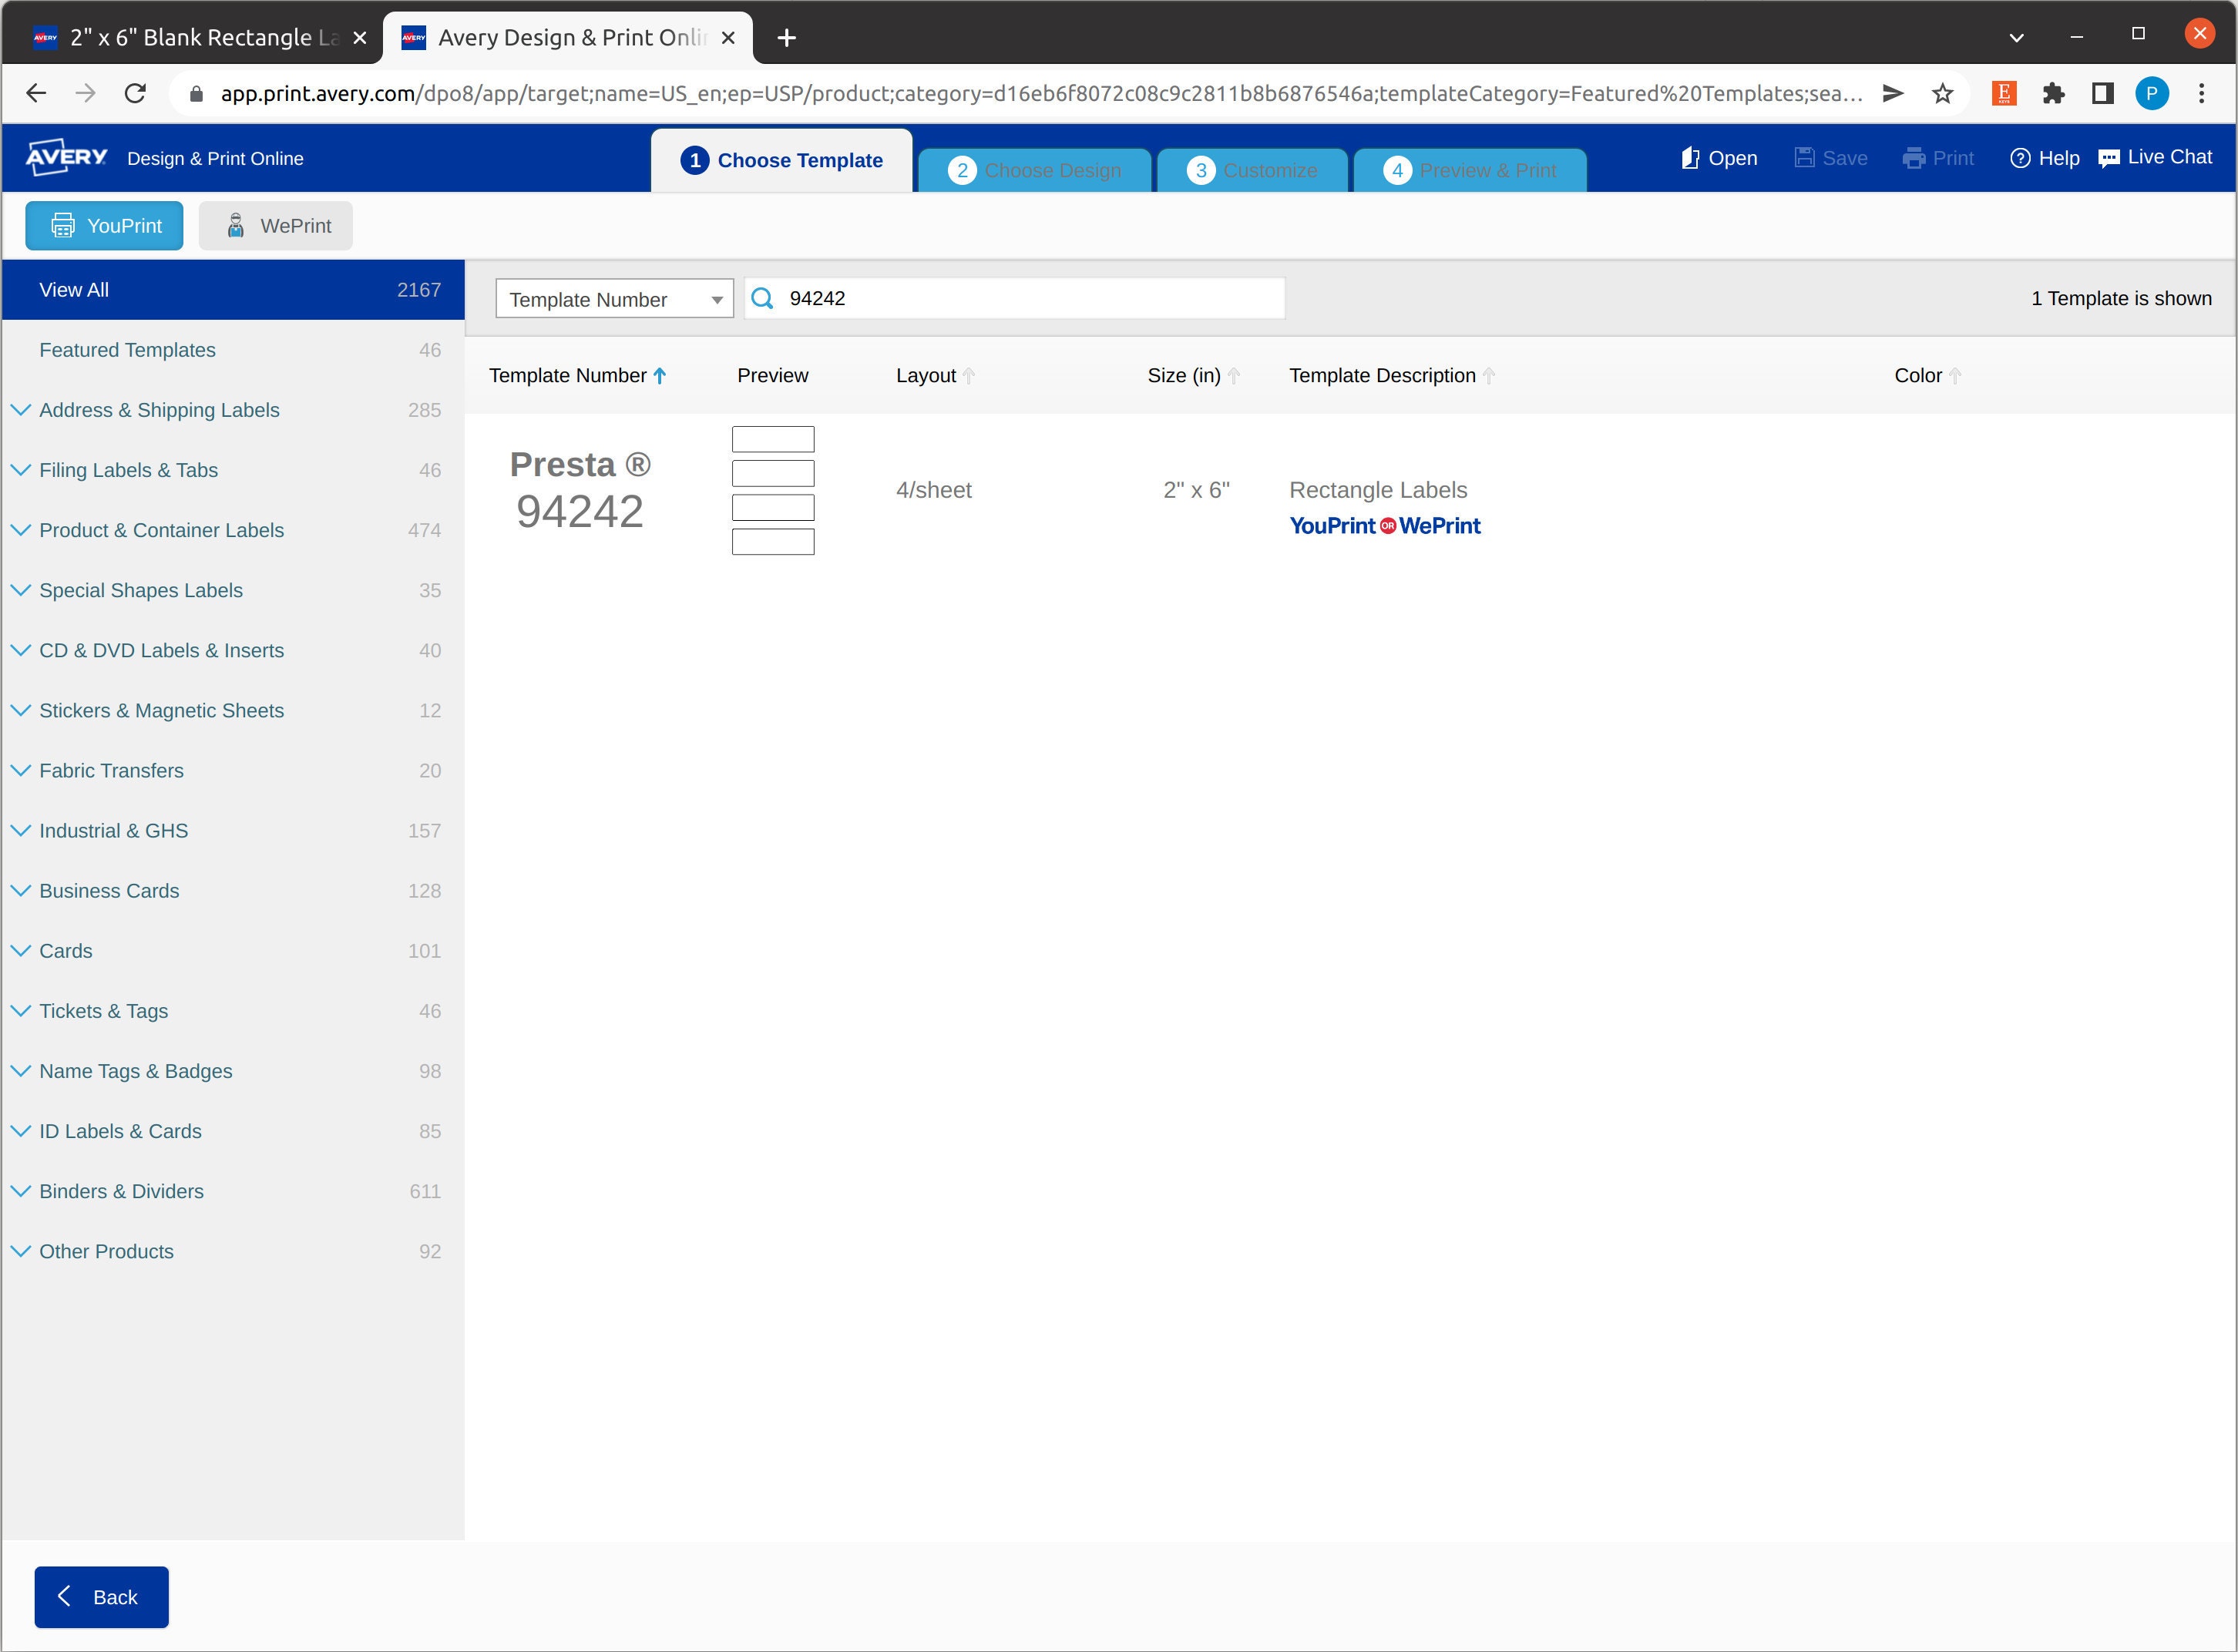
Task: Expand Binders & Dividers category
Action: [20, 1190]
